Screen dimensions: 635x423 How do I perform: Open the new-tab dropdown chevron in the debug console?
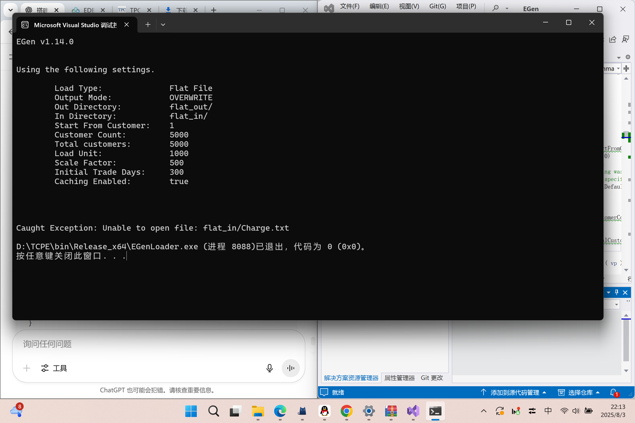163,25
